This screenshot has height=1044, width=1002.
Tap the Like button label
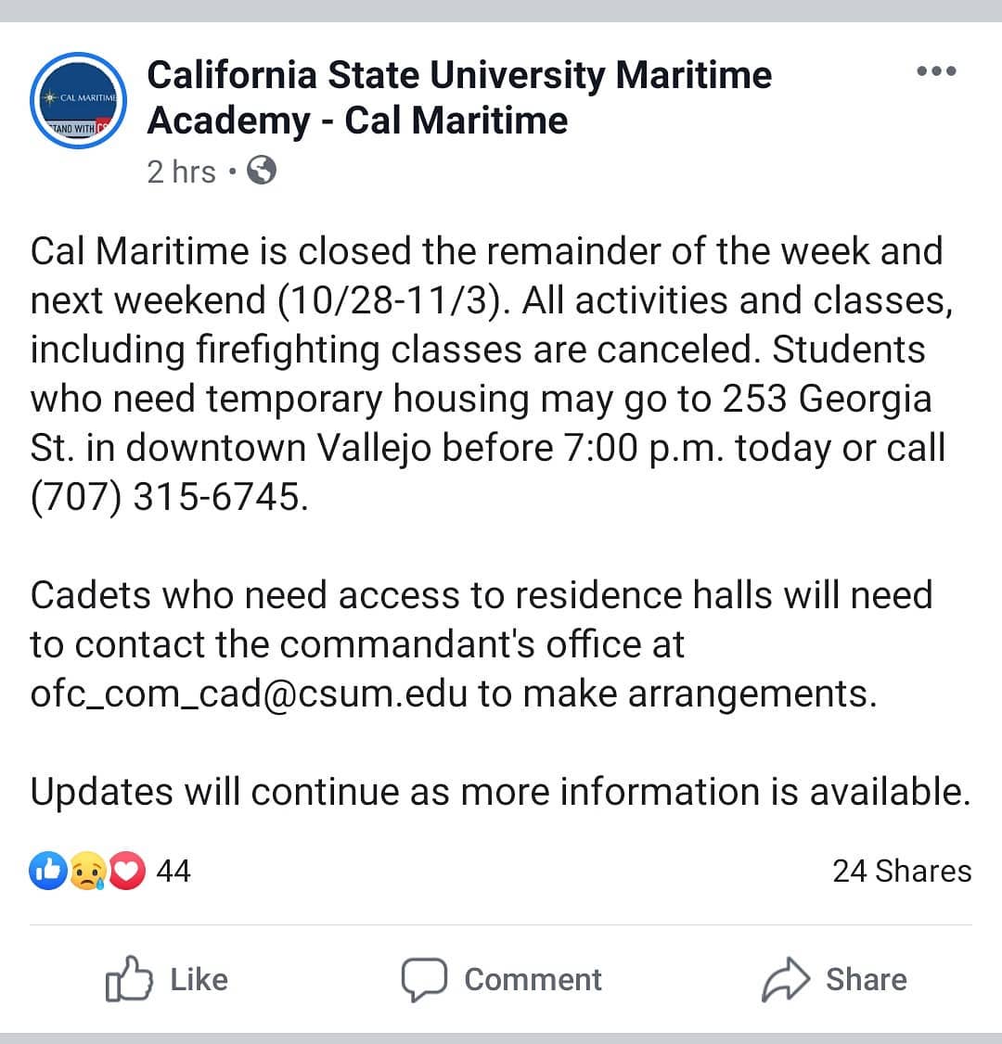click(x=199, y=979)
